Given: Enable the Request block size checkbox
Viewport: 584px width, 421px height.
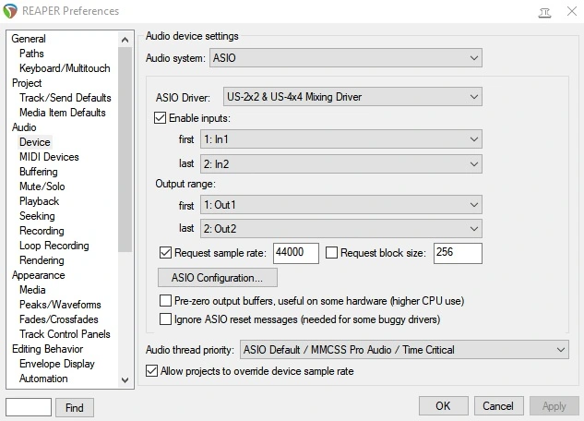Looking at the screenshot, I should coord(333,252).
